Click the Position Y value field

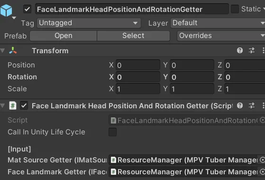pos(192,65)
